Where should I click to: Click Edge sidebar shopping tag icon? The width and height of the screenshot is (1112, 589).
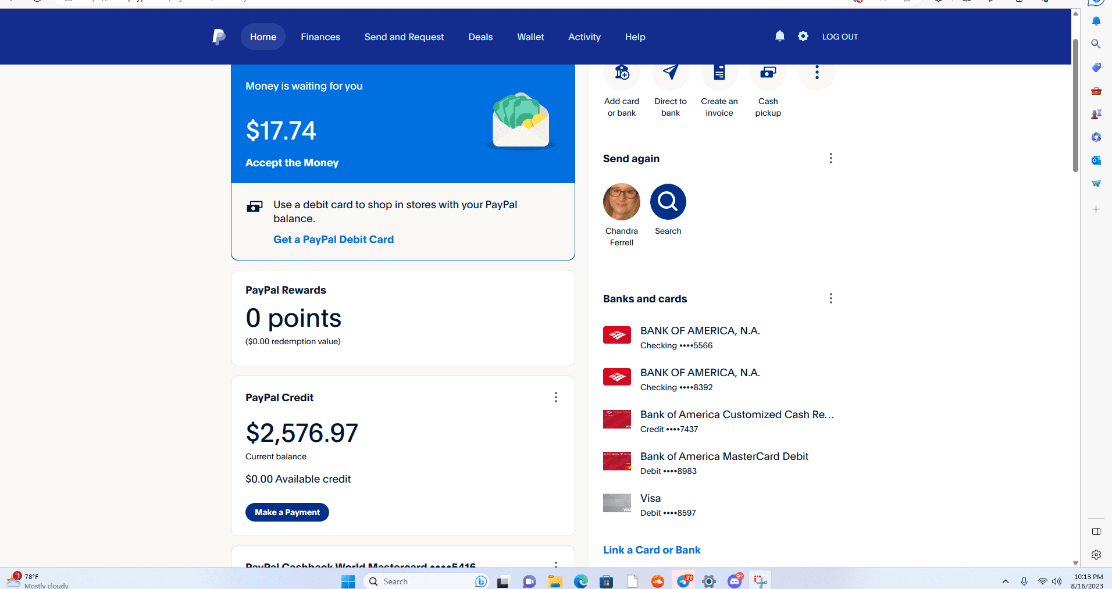click(1096, 67)
